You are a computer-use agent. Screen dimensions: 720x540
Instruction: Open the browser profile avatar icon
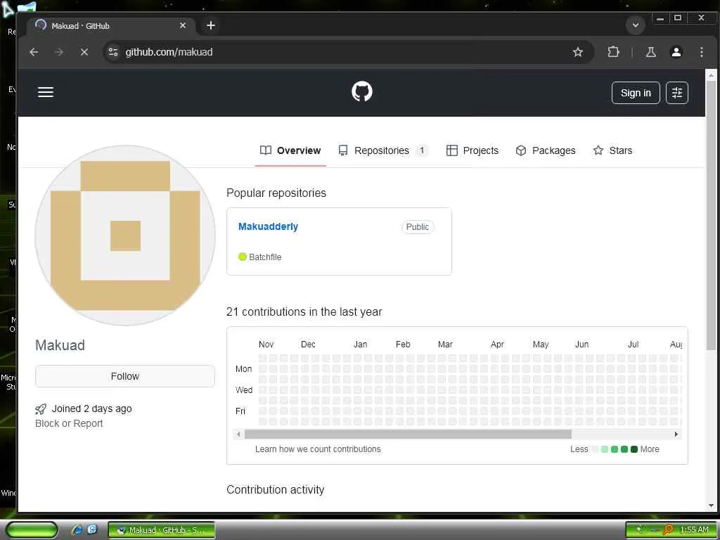click(676, 52)
